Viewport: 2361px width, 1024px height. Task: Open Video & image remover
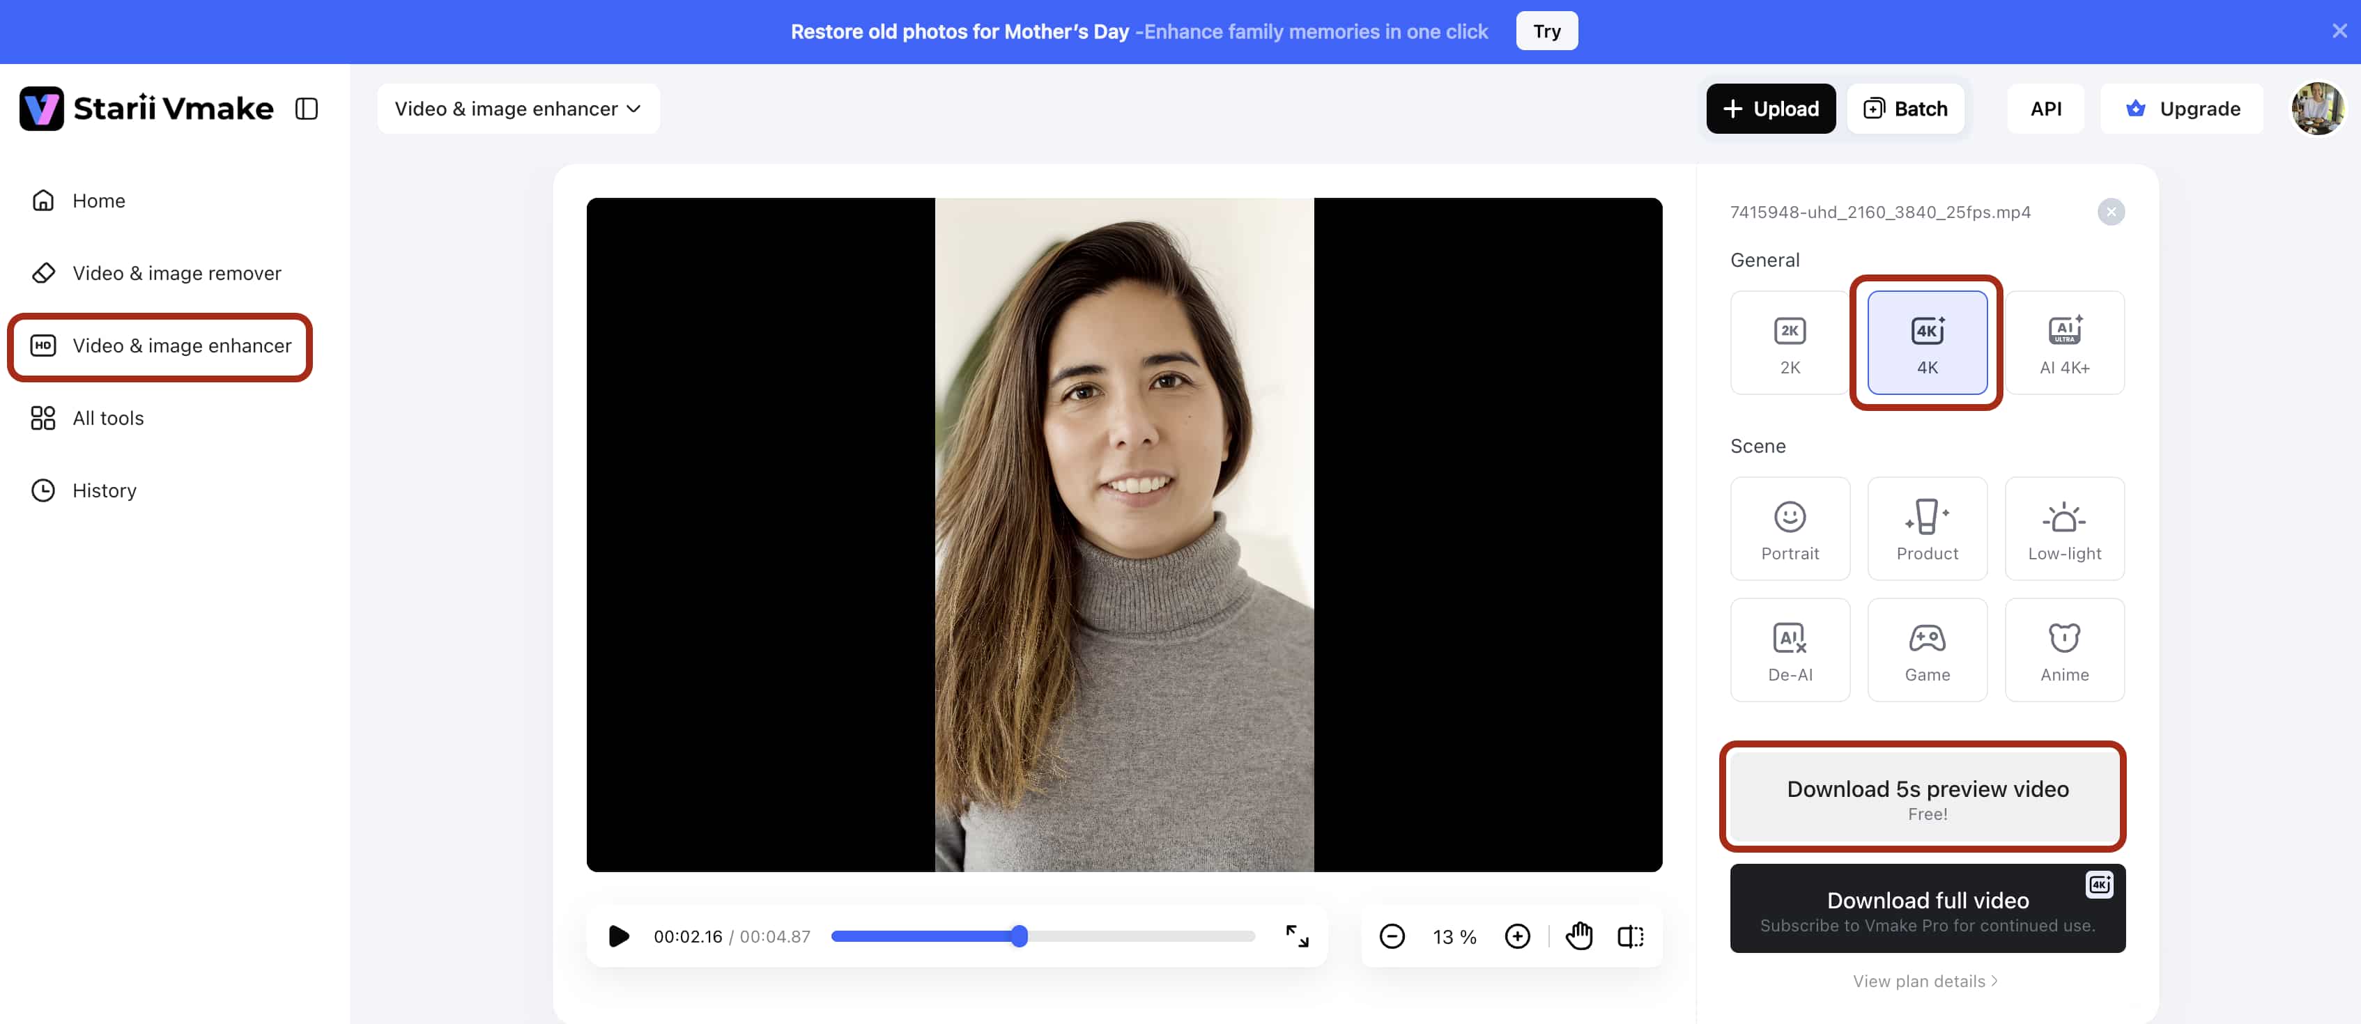(157, 273)
